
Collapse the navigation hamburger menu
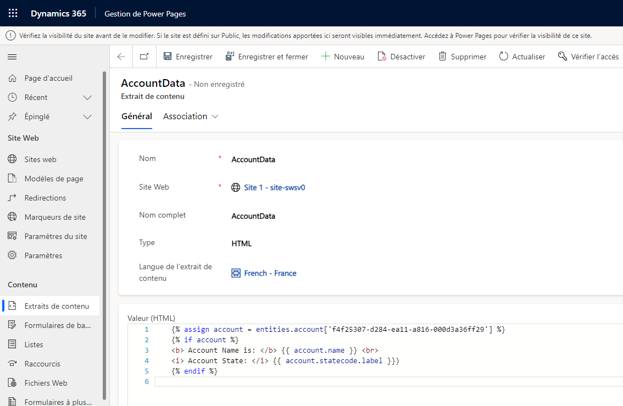click(x=12, y=57)
